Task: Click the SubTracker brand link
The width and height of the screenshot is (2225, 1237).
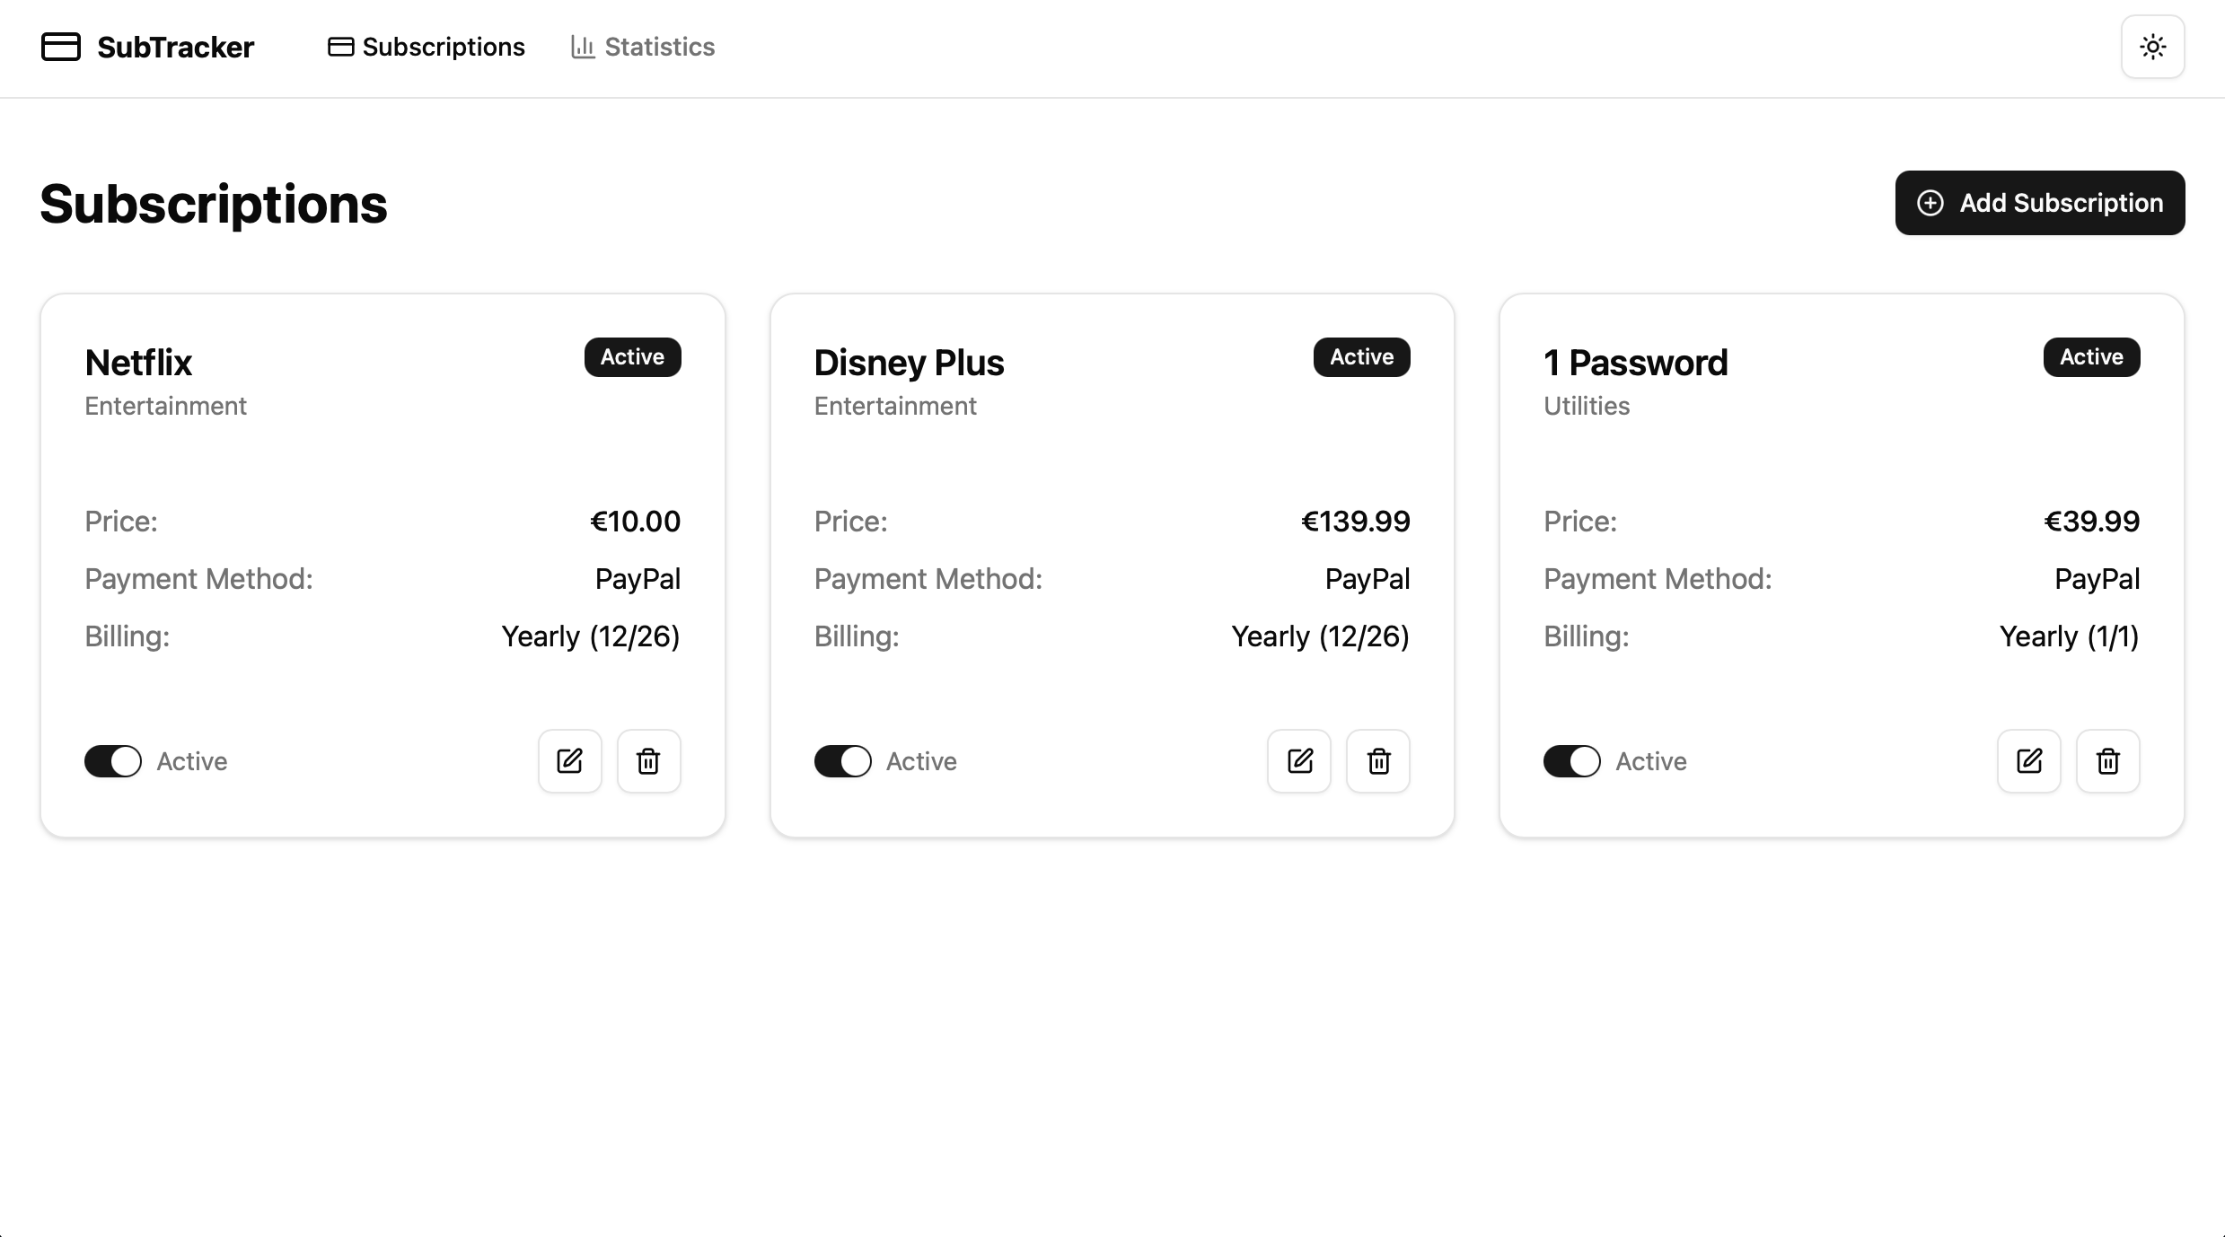Action: coord(175,47)
